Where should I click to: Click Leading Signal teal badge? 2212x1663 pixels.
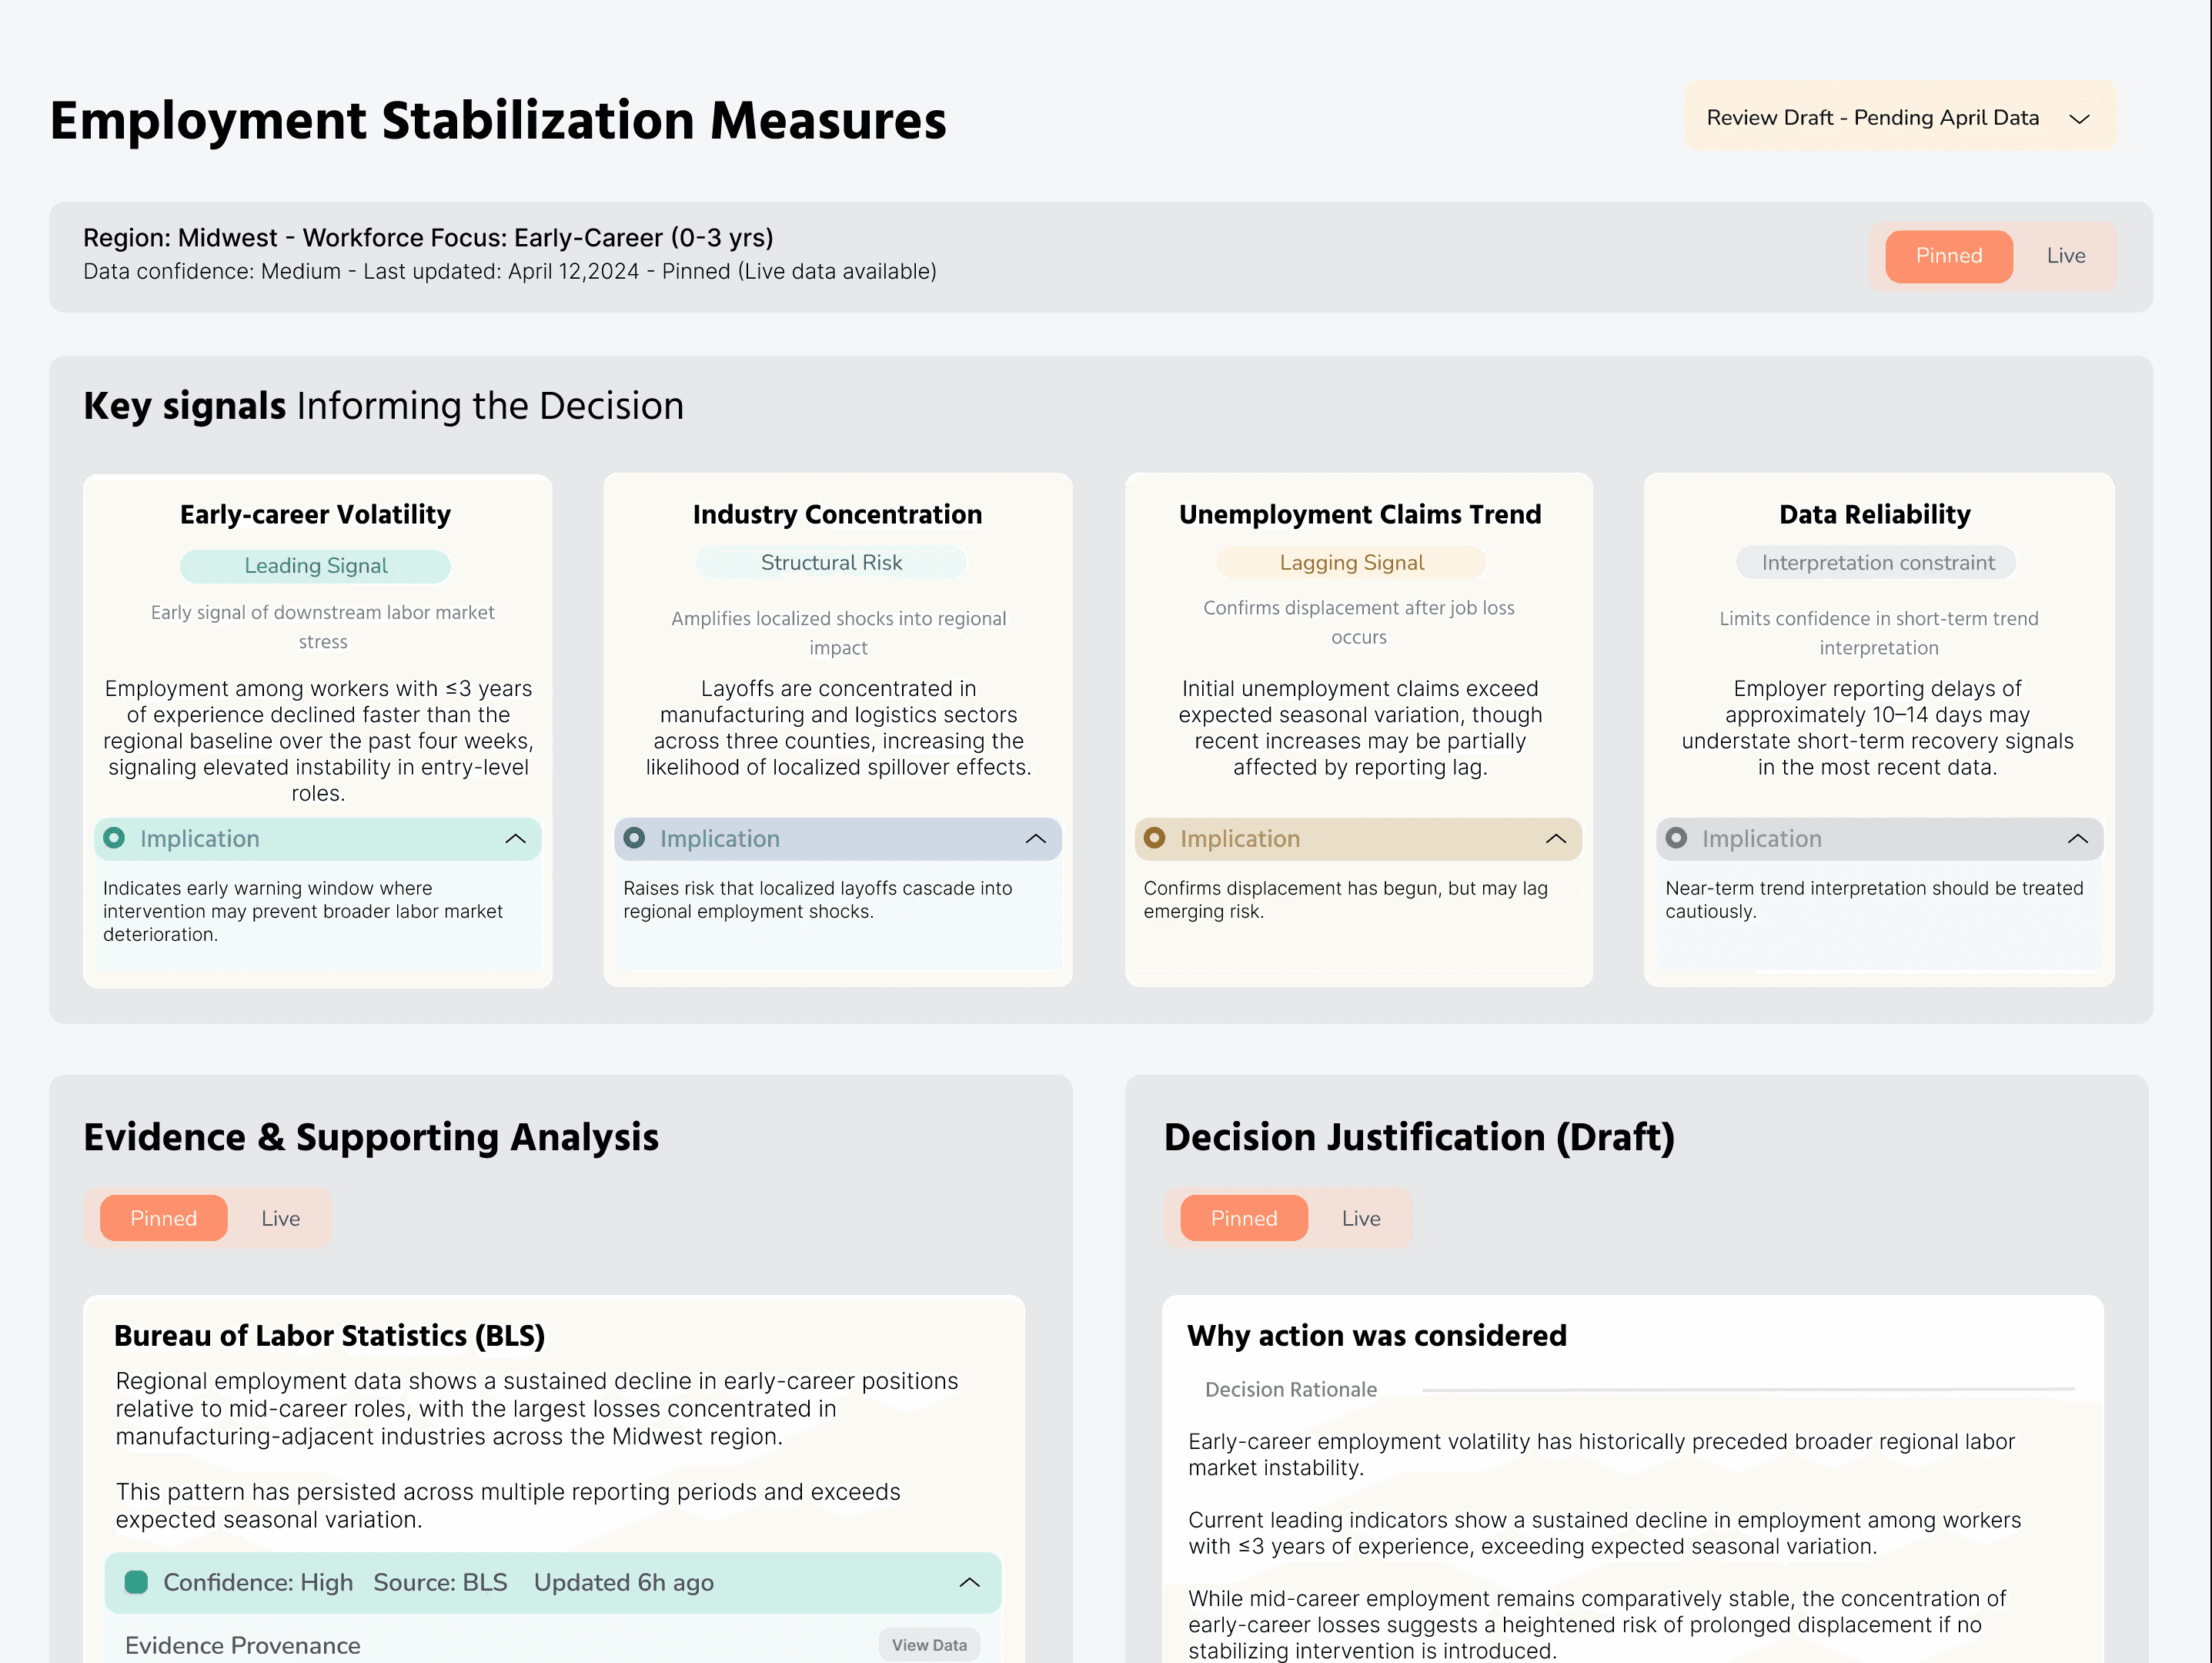(x=315, y=567)
